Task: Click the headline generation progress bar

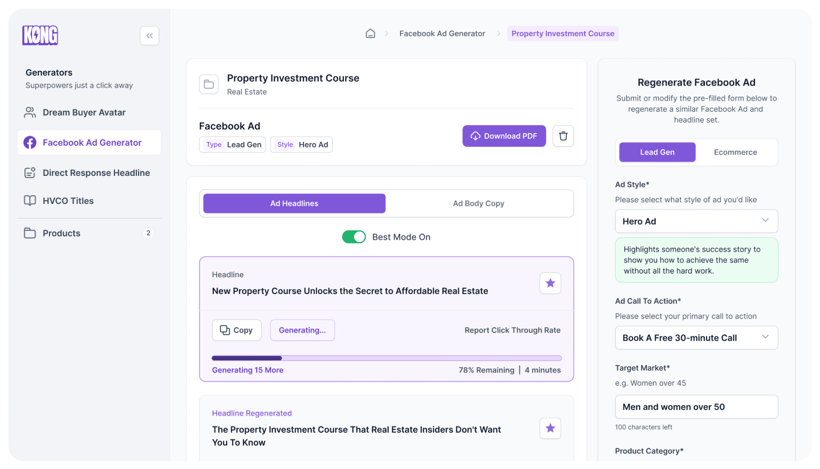Action: (x=387, y=358)
